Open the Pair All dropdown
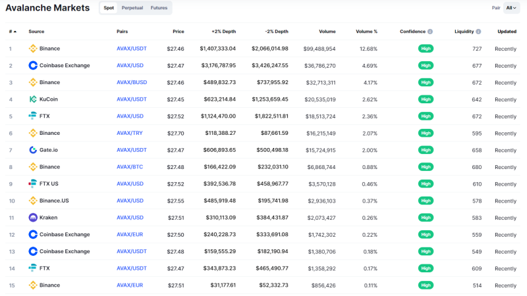This screenshot has width=527, height=296. click(x=511, y=8)
